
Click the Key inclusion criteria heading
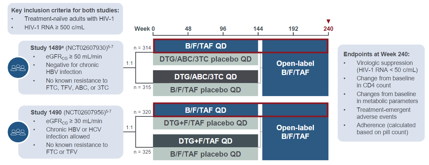click(65, 10)
